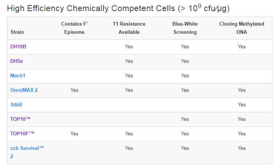
Task: Click the Strain column header
Action: (x=17, y=32)
